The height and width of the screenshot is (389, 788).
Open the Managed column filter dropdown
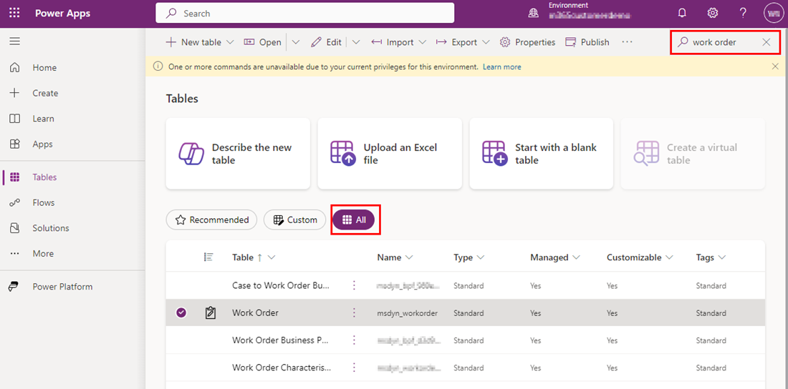click(x=575, y=257)
